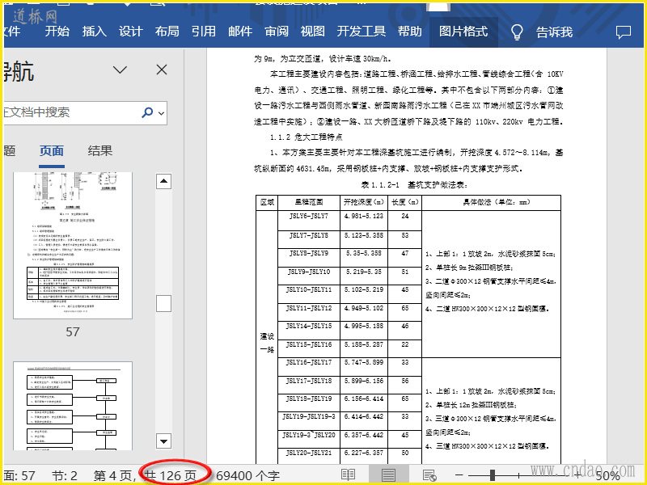Click table header 区域
Image resolution: width=647 pixels, height=485 pixels.
tap(267, 202)
